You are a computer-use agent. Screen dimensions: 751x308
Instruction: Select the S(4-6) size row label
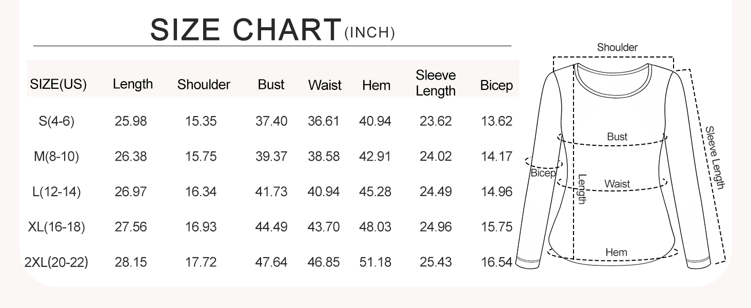coord(56,122)
